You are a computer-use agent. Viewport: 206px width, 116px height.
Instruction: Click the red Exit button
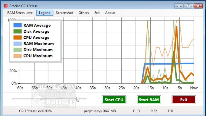pyautogui.click(x=184, y=100)
